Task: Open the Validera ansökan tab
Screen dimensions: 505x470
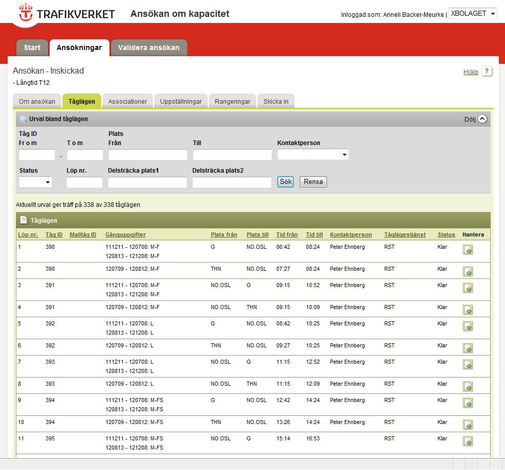Action: 149,48
